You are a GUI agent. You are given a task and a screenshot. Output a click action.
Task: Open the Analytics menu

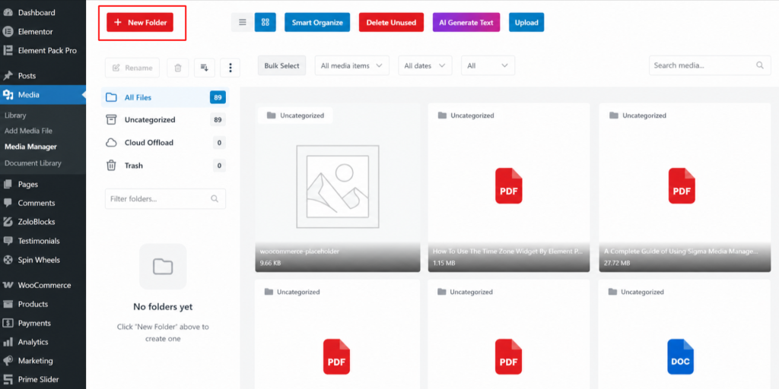pyautogui.click(x=43, y=342)
